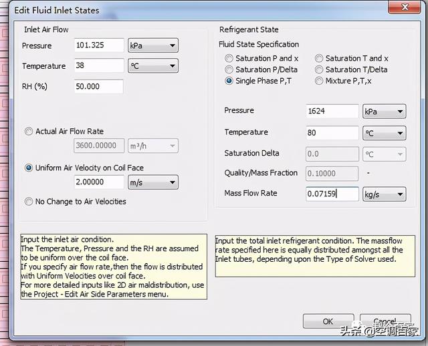The height and width of the screenshot is (346, 428).
Task: Open refrigerant pressure kPa unit dropdown
Action: click(384, 112)
